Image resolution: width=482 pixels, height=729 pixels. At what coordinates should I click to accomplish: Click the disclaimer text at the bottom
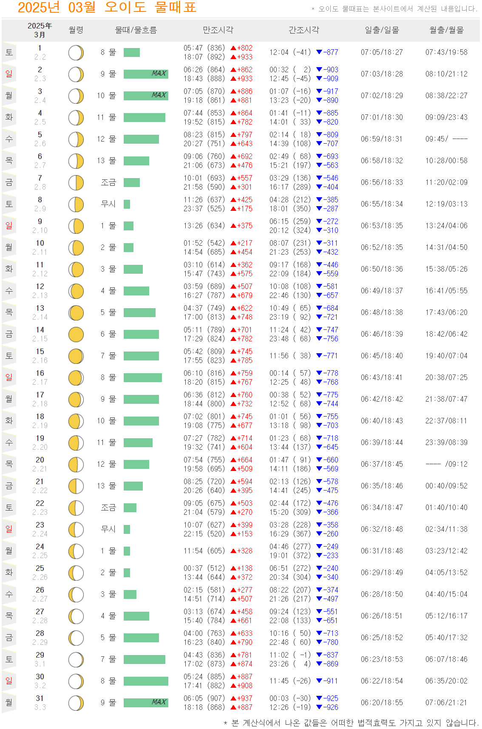[351, 723]
